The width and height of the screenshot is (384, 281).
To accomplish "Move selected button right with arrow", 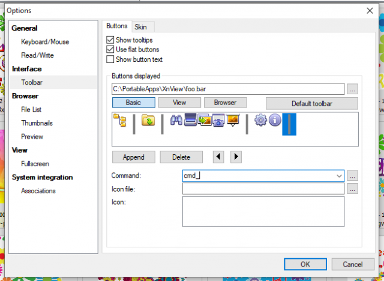I will (236, 157).
